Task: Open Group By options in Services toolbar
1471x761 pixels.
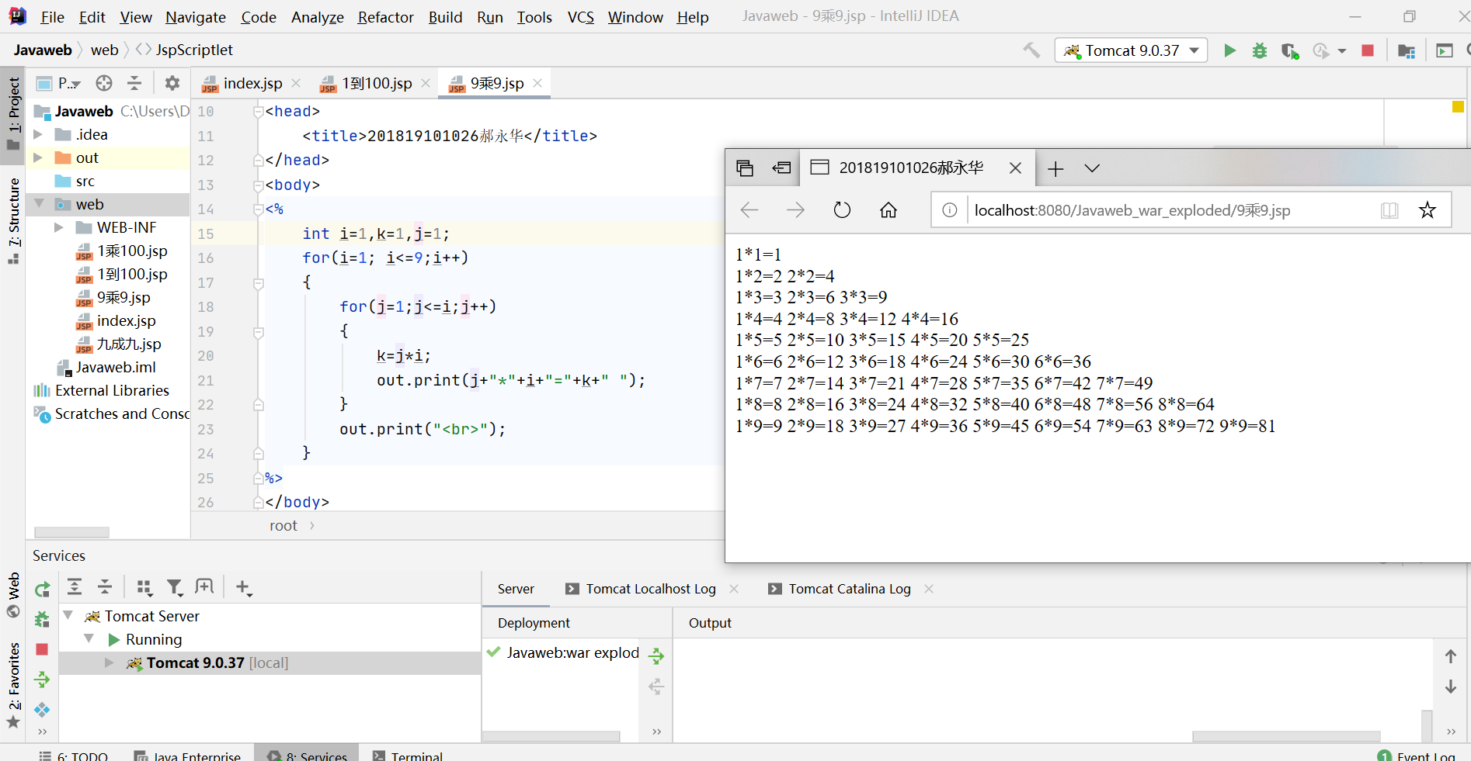Action: (x=144, y=587)
